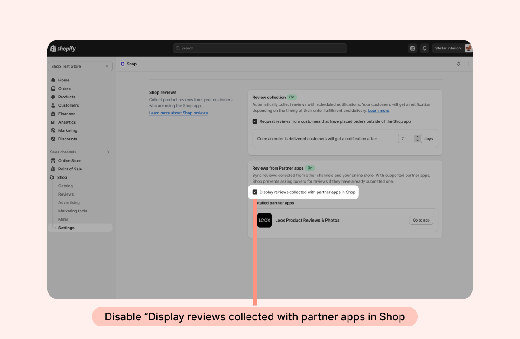Click the Stellar Interiors account avatar
Screen dimensions: 520x339
pos(468,49)
